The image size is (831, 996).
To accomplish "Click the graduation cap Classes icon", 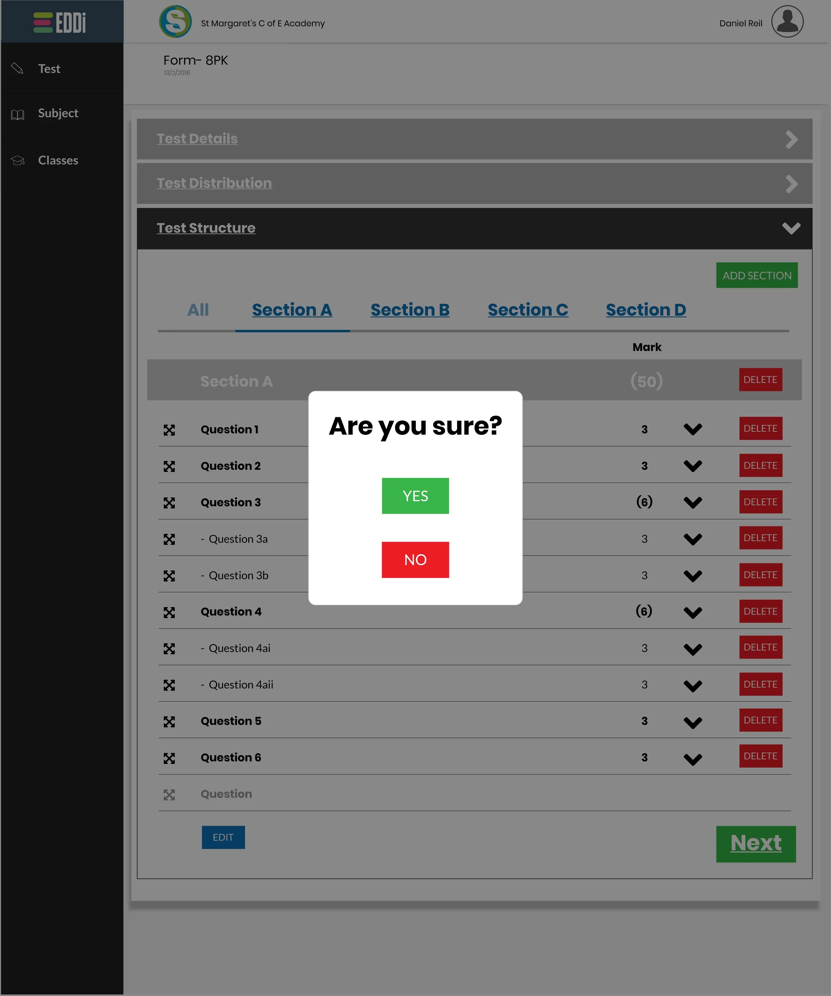I will [x=18, y=160].
